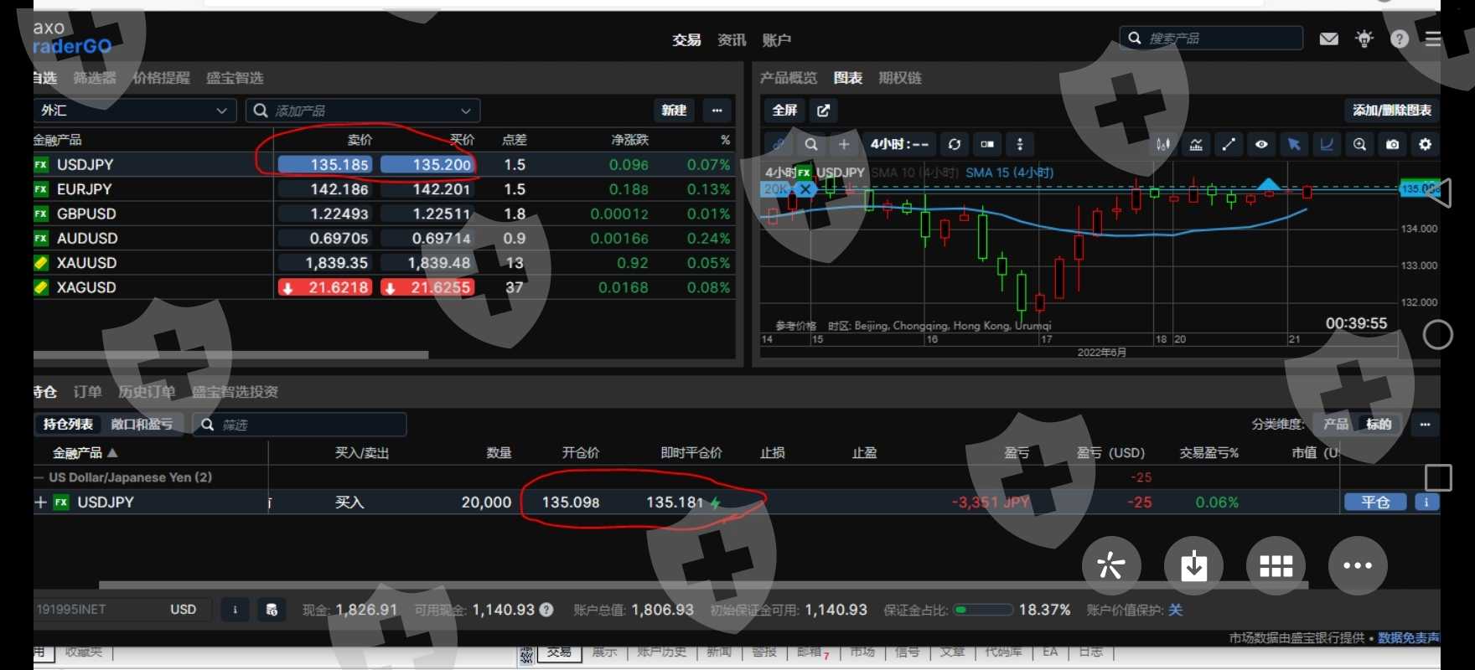The width and height of the screenshot is (1475, 670).
Task: Switch to the 订单 orders tab
Action: coord(87,392)
